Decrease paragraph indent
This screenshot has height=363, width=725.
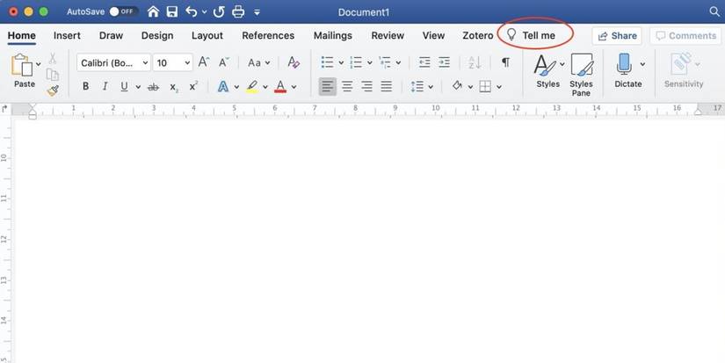tap(424, 62)
